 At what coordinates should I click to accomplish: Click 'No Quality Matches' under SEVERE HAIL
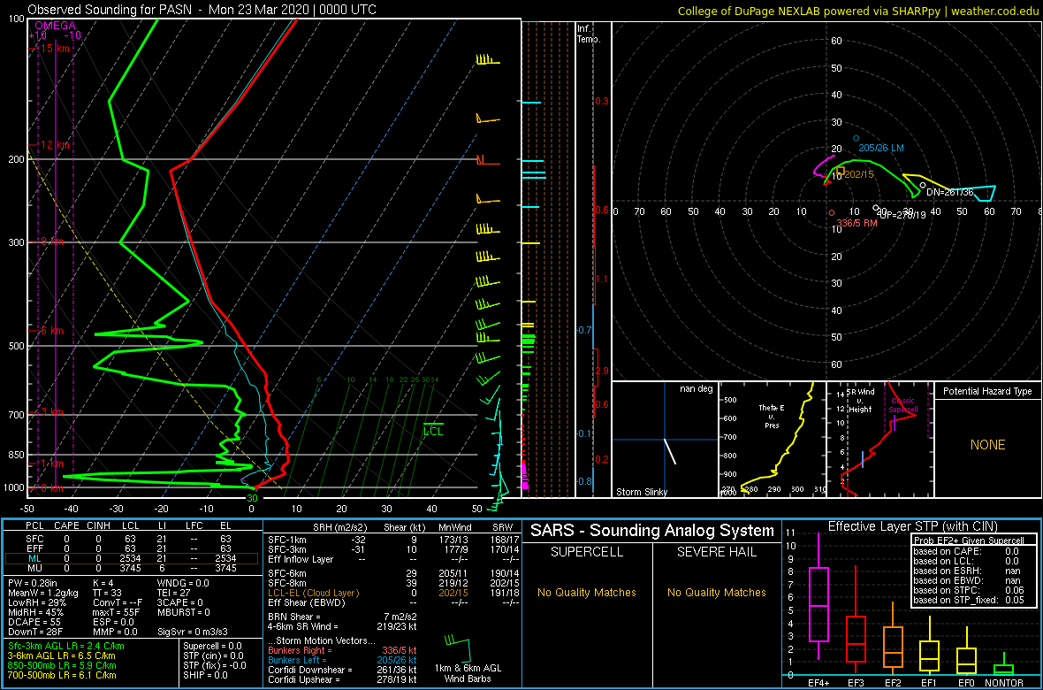click(x=717, y=592)
